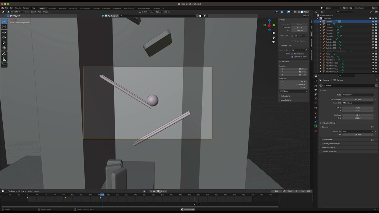
Task: Switch viewport to wireframe shading mode
Action: [299, 12]
